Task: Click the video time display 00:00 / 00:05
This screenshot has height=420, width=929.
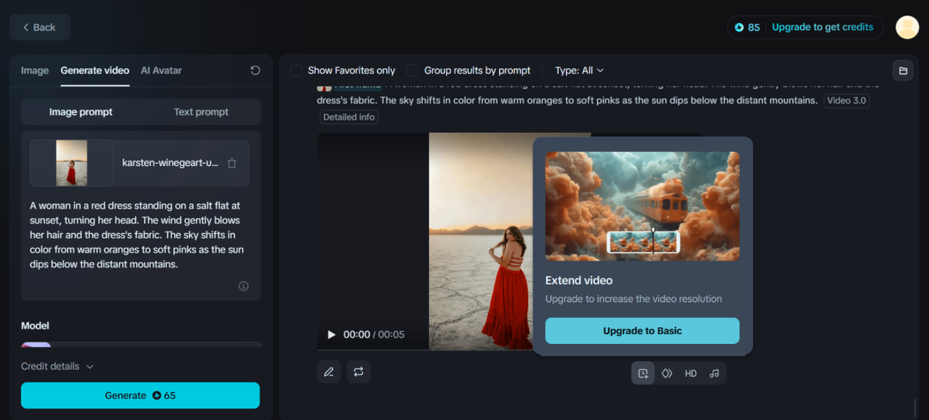Action: click(x=373, y=335)
